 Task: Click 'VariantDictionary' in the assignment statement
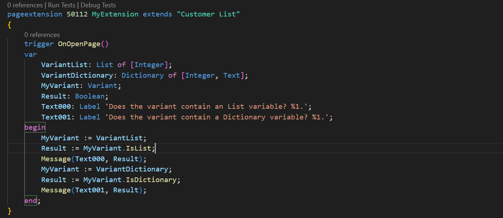132,169
